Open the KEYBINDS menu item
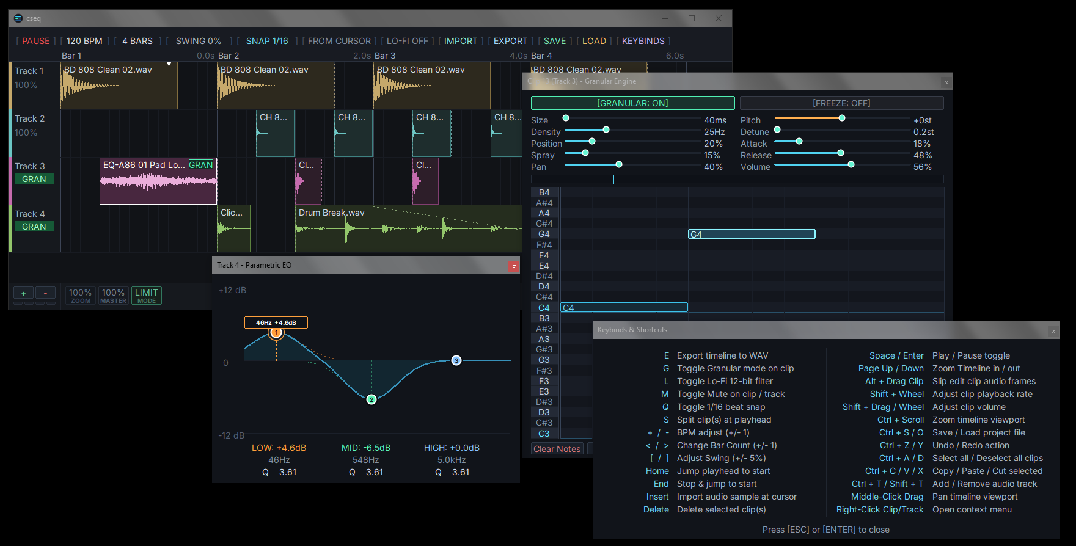This screenshot has width=1076, height=546. point(643,41)
